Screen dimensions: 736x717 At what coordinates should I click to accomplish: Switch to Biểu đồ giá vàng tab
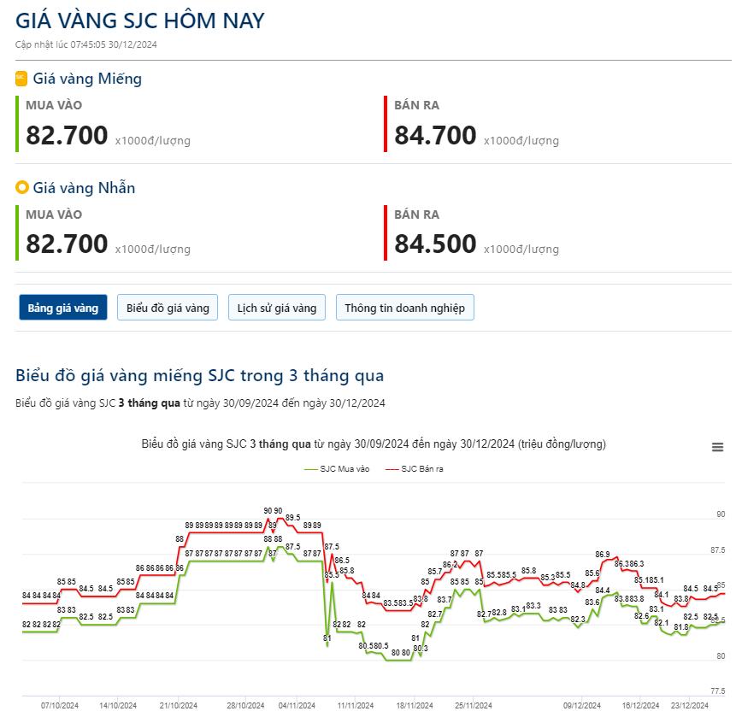tap(168, 308)
